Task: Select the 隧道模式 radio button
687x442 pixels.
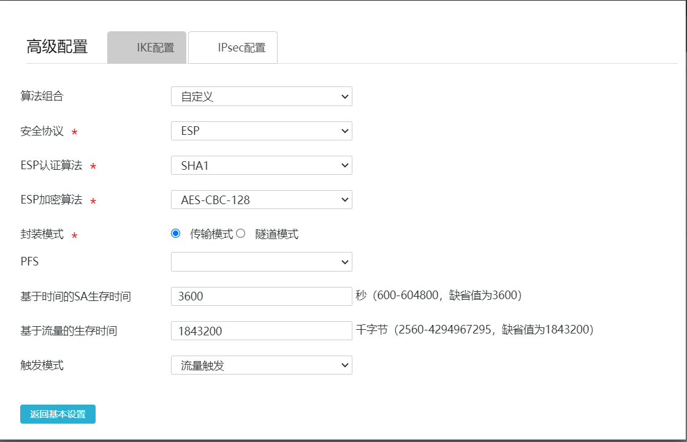Action: [x=240, y=234]
